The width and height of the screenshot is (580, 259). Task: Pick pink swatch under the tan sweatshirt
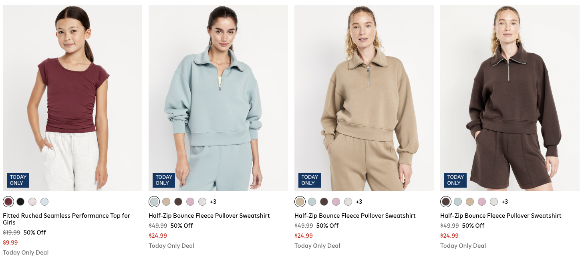point(336,202)
